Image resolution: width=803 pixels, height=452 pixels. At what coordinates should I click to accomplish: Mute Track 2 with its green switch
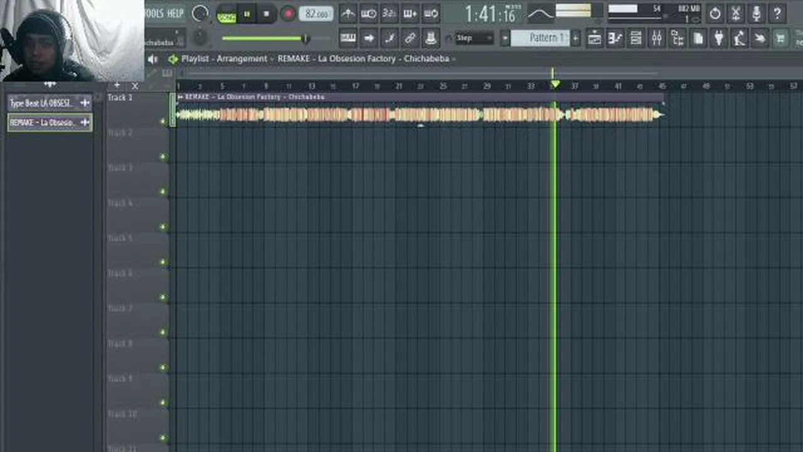(164, 157)
